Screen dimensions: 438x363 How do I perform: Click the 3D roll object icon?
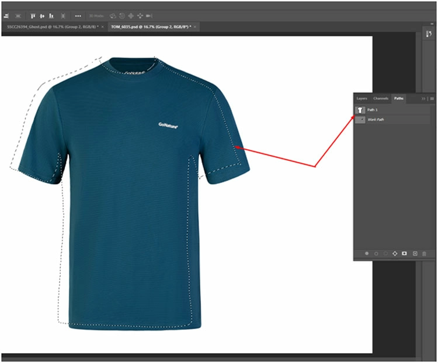pos(122,16)
